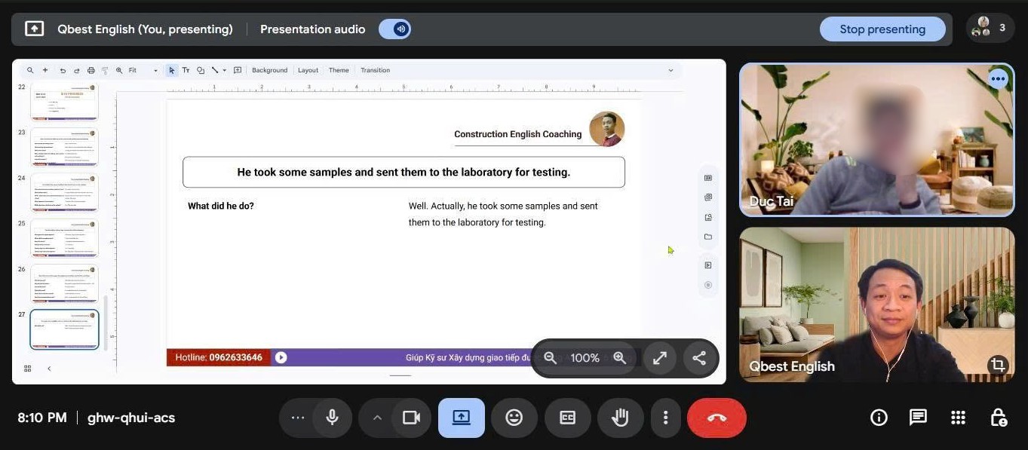Image resolution: width=1028 pixels, height=450 pixels.
Task: Open the Transition menu item
Action: tap(375, 70)
